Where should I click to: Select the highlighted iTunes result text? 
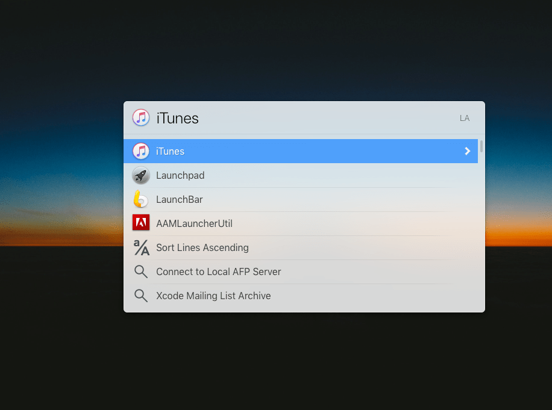coord(170,151)
